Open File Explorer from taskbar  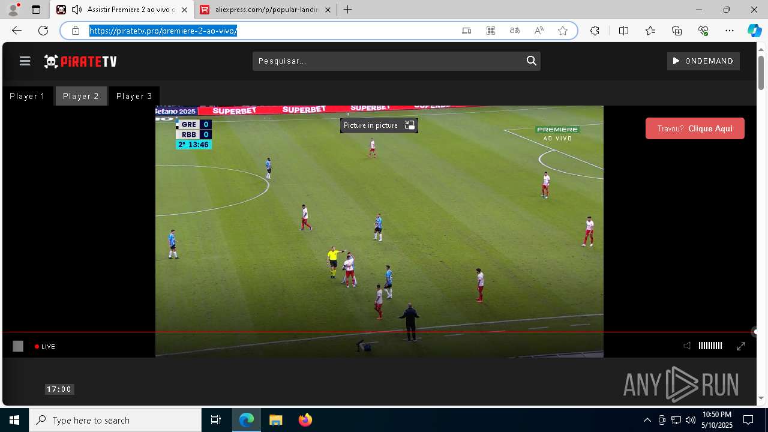point(275,420)
